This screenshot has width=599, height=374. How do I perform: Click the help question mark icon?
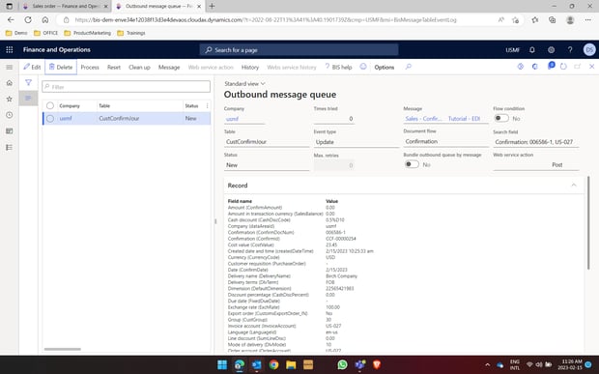click(570, 49)
